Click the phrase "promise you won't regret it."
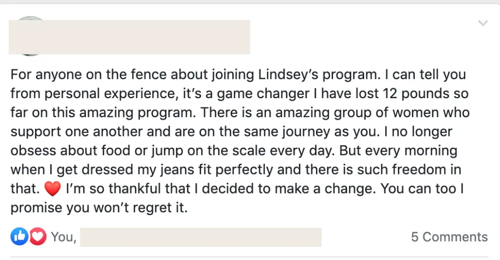 (x=98, y=208)
